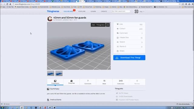Click the search term input field
Image resolution: width=194 pixels, height=109 pixels.
[121, 11]
